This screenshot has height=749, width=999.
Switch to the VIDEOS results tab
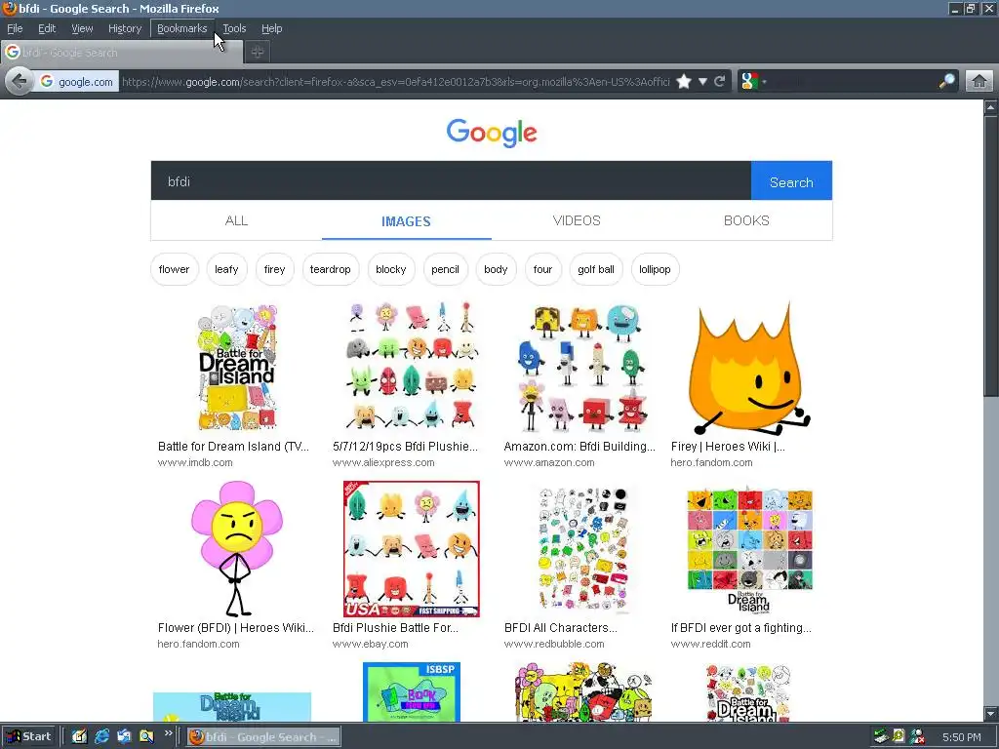[577, 221]
